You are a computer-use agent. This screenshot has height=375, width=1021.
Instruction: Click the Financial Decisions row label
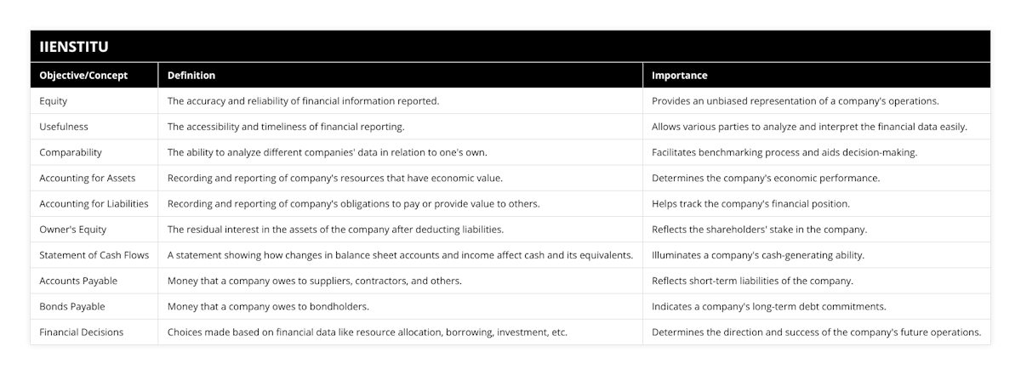click(x=82, y=332)
